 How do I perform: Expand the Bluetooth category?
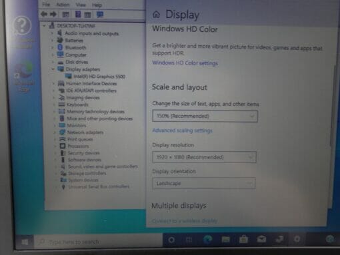[53, 47]
